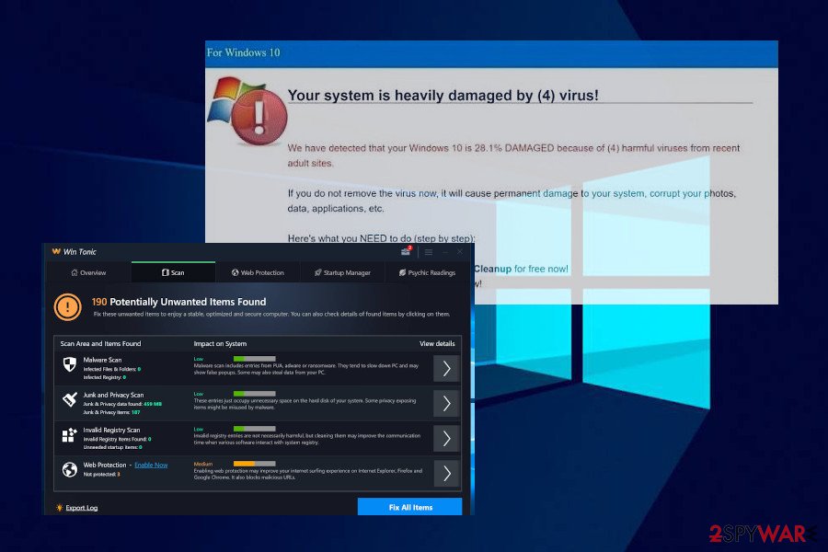
Task: Expand details for Malware Scan row
Action: tap(446, 368)
